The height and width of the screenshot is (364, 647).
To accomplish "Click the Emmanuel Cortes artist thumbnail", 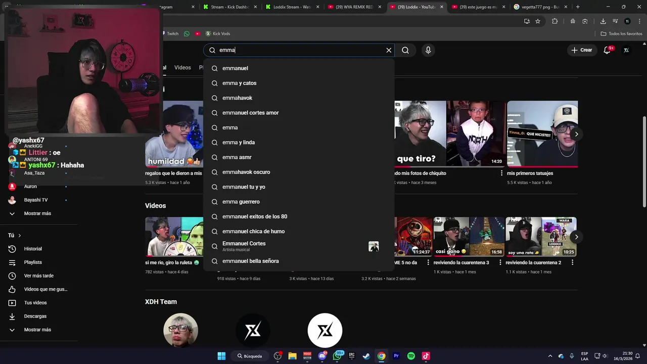I will [x=374, y=246].
